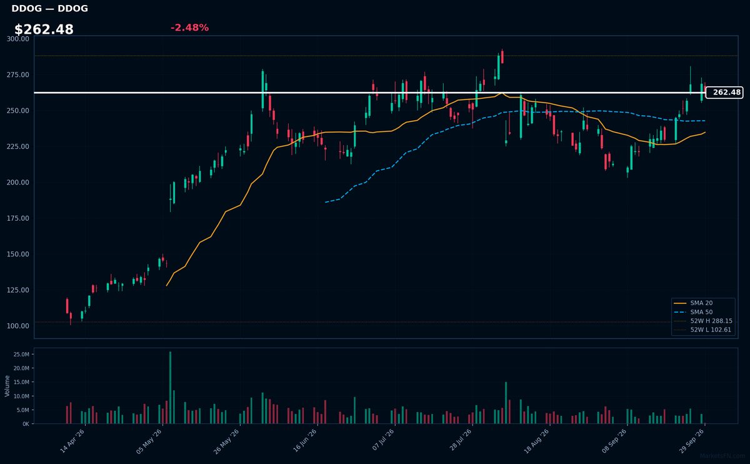Click the 200.00 price axis label
750x464 pixels.
pyautogui.click(x=18, y=183)
